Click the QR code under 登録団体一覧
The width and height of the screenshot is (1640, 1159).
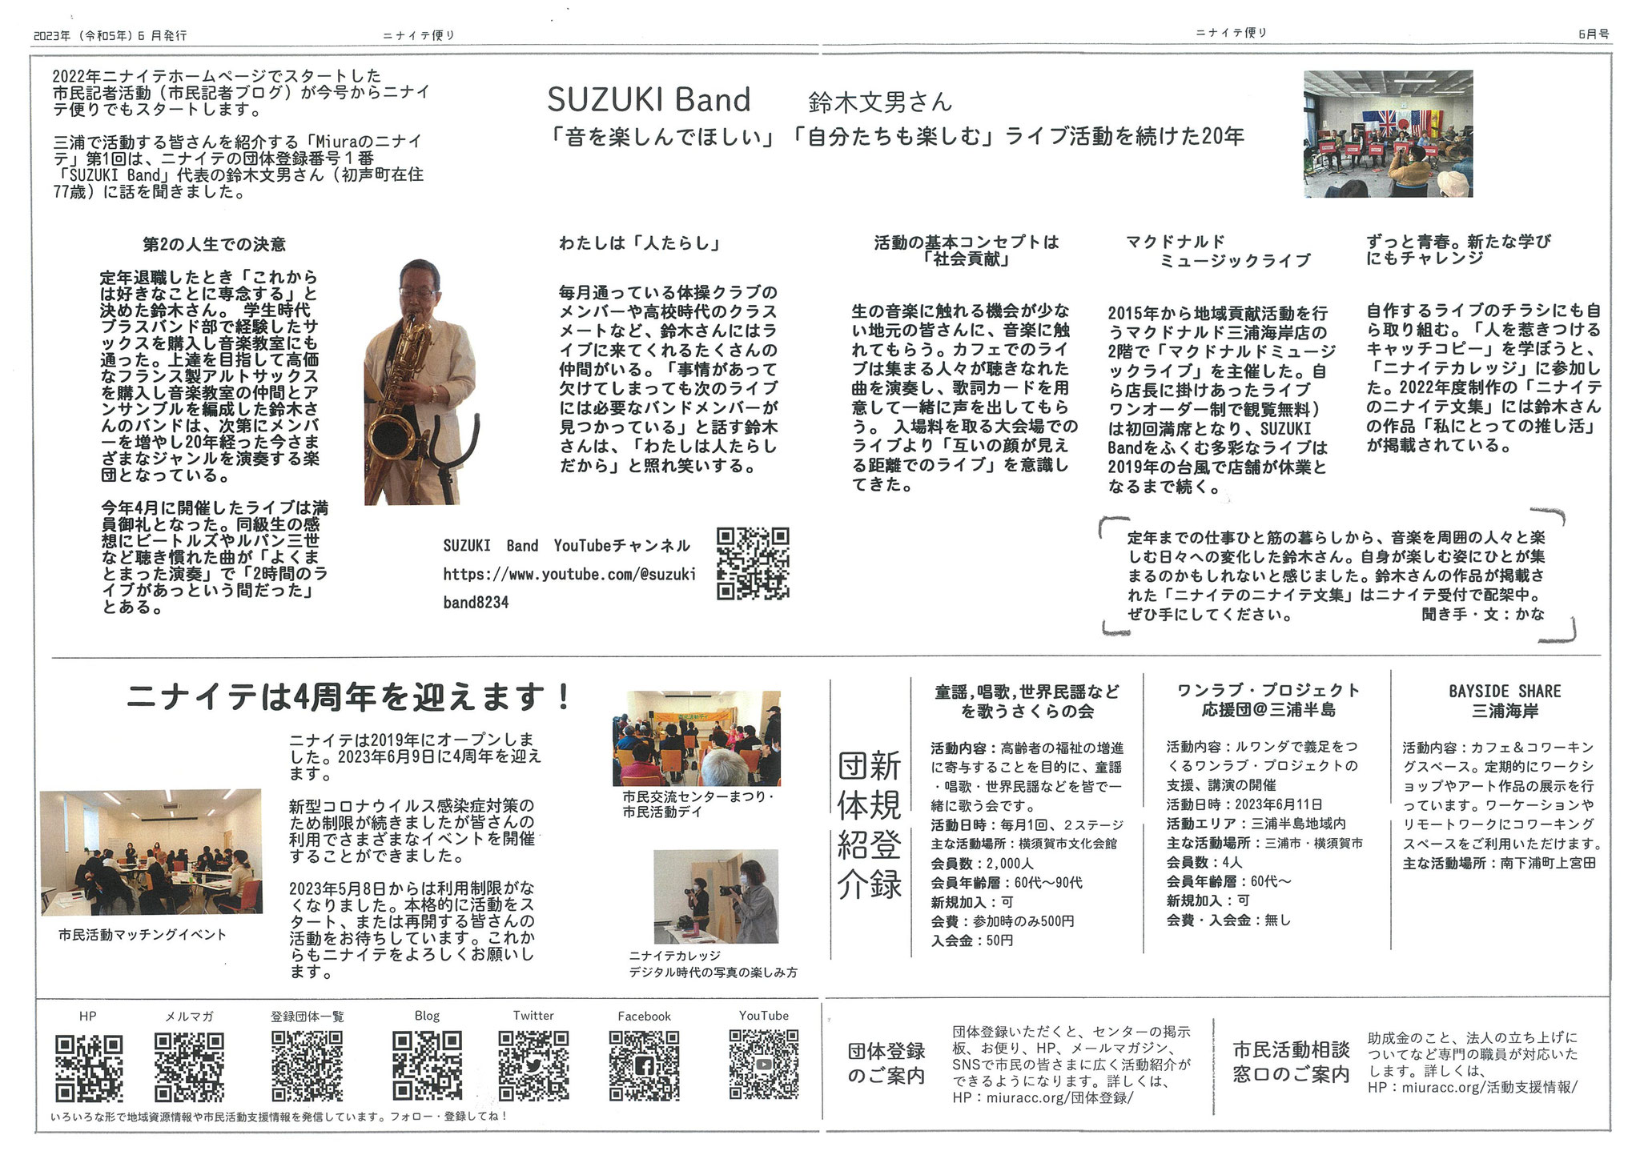tap(307, 1067)
